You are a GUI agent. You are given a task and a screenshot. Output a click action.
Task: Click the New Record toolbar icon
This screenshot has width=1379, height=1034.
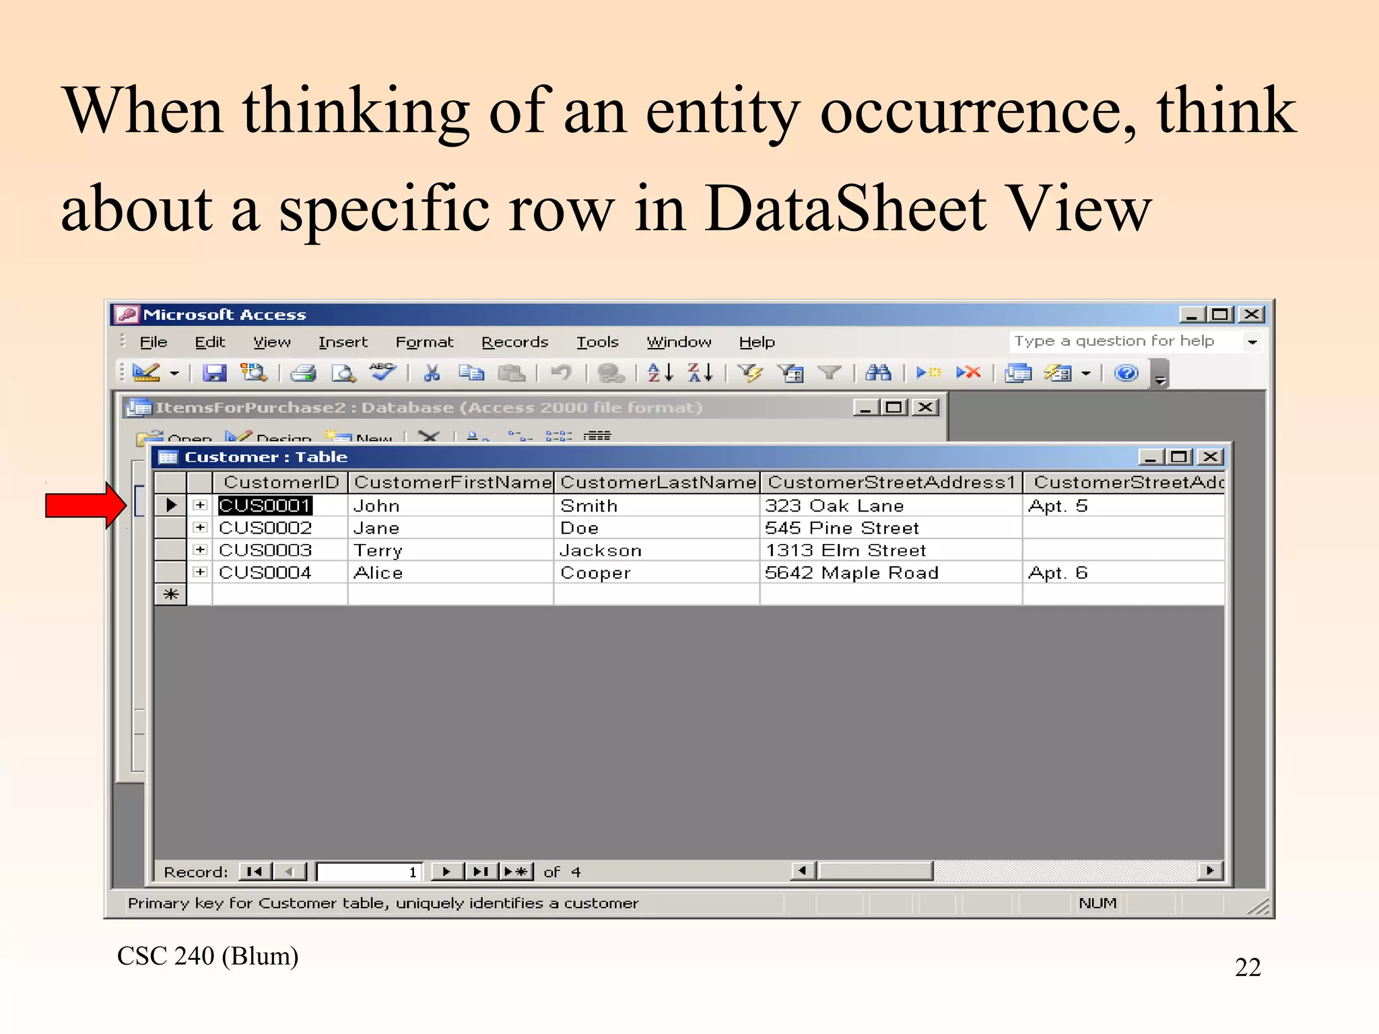click(x=929, y=372)
